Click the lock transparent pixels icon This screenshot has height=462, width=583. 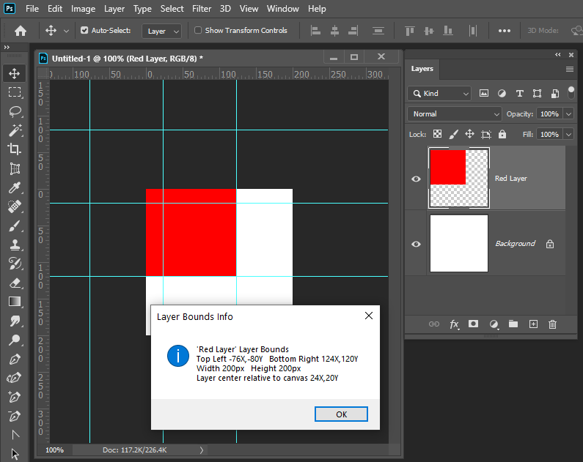pos(437,135)
